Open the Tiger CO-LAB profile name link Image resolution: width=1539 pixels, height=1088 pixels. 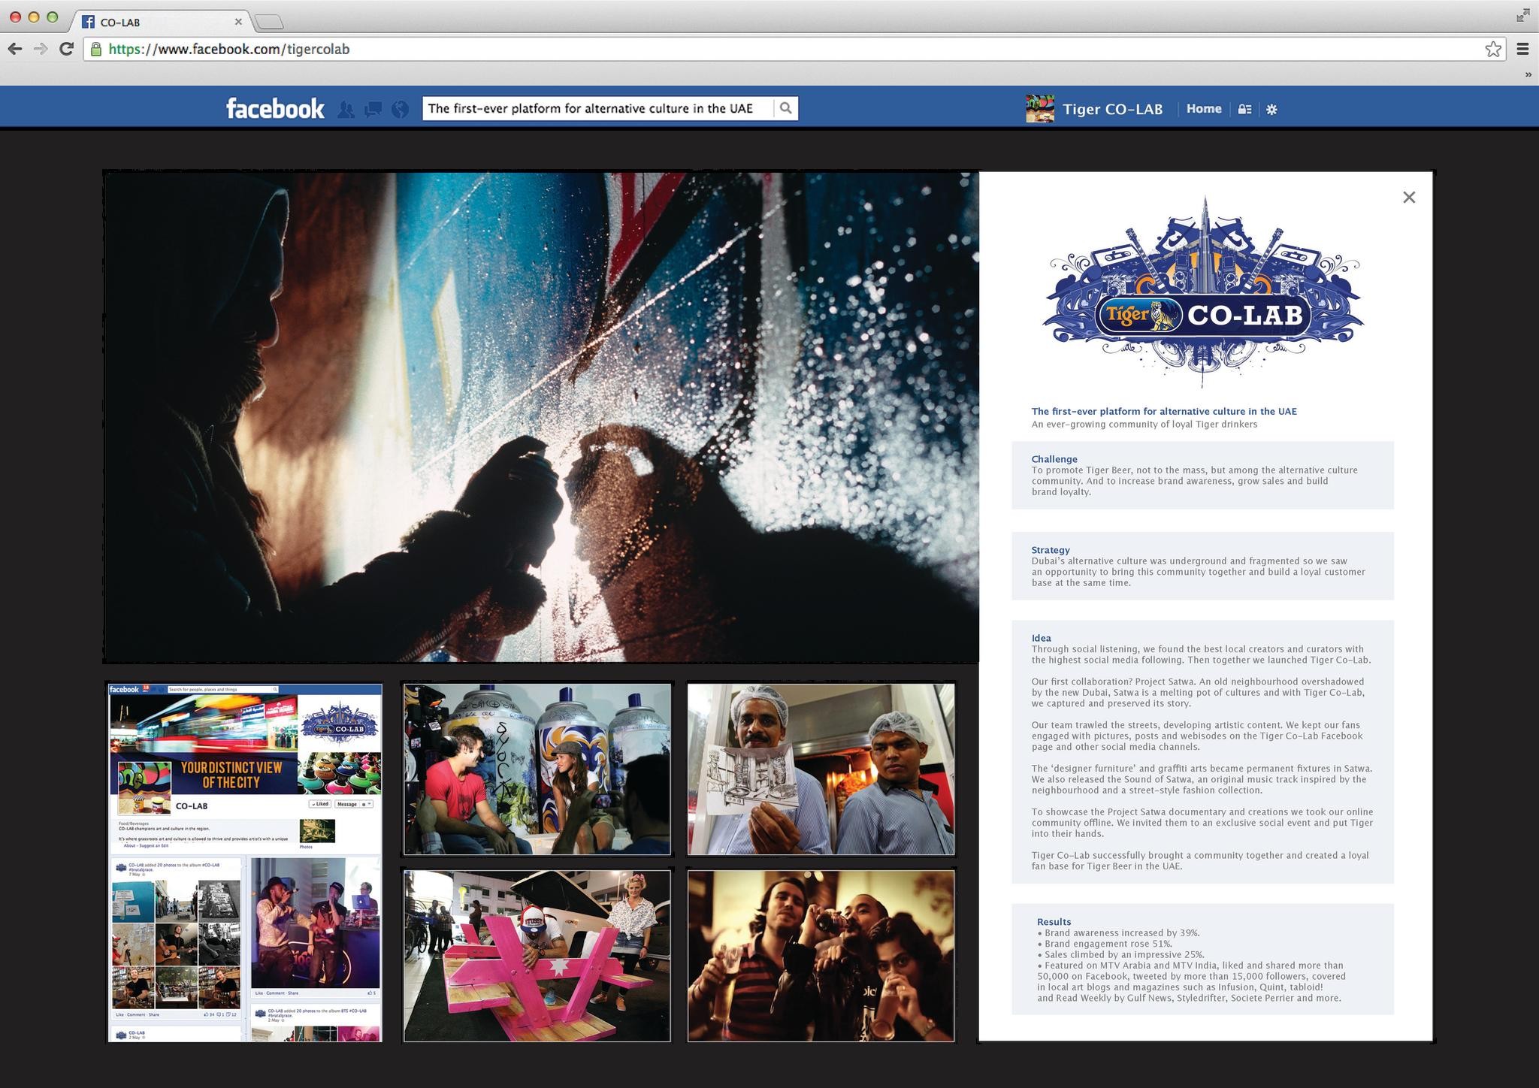1112,109
